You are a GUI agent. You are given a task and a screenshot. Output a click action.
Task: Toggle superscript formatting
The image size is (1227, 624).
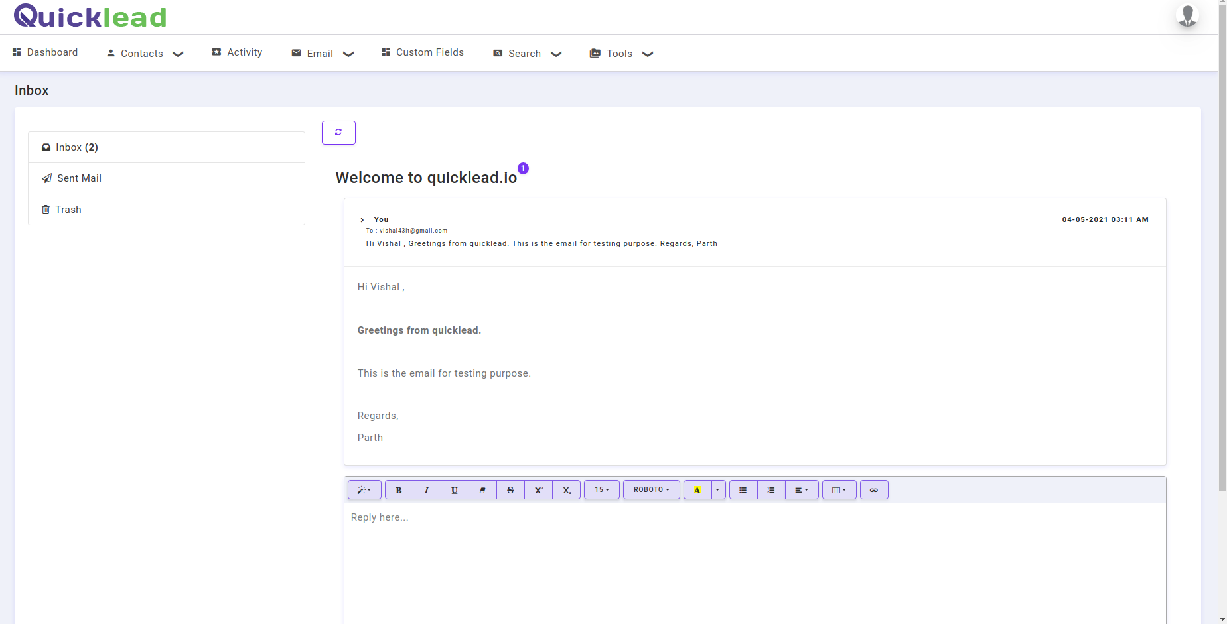tap(538, 490)
